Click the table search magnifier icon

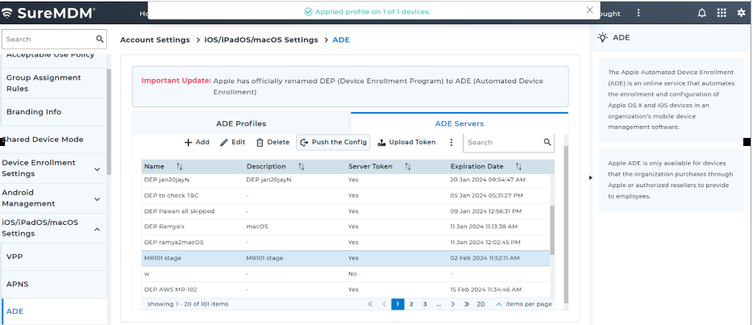click(547, 142)
